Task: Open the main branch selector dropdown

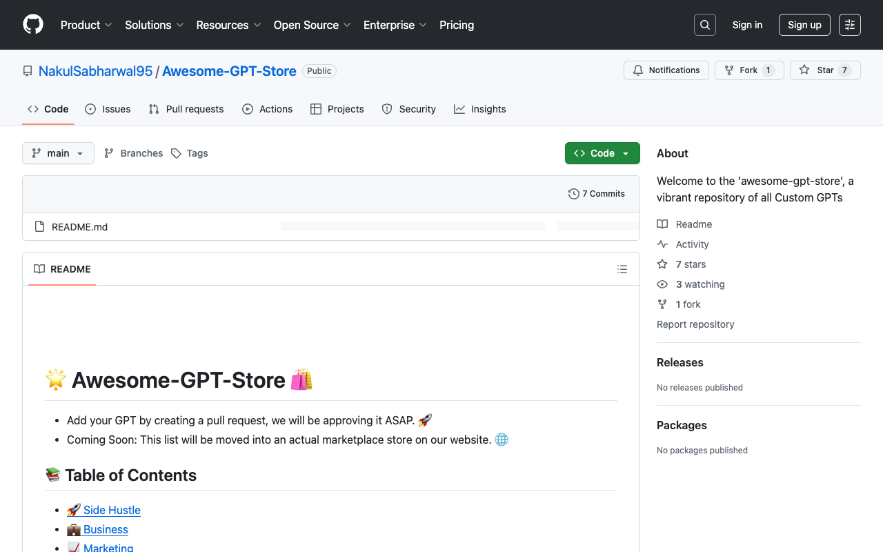Action: (x=58, y=153)
